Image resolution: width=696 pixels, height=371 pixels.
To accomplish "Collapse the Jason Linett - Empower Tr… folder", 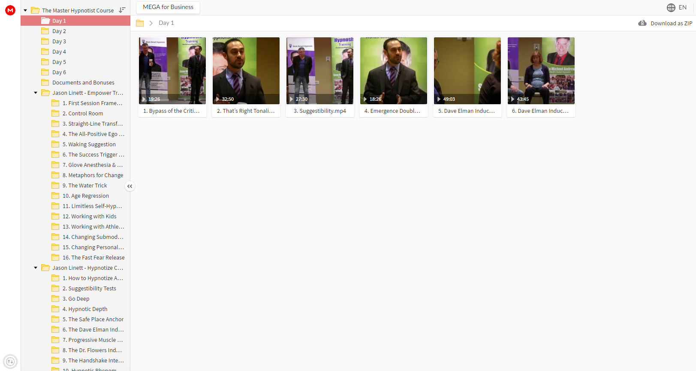I will pos(36,93).
